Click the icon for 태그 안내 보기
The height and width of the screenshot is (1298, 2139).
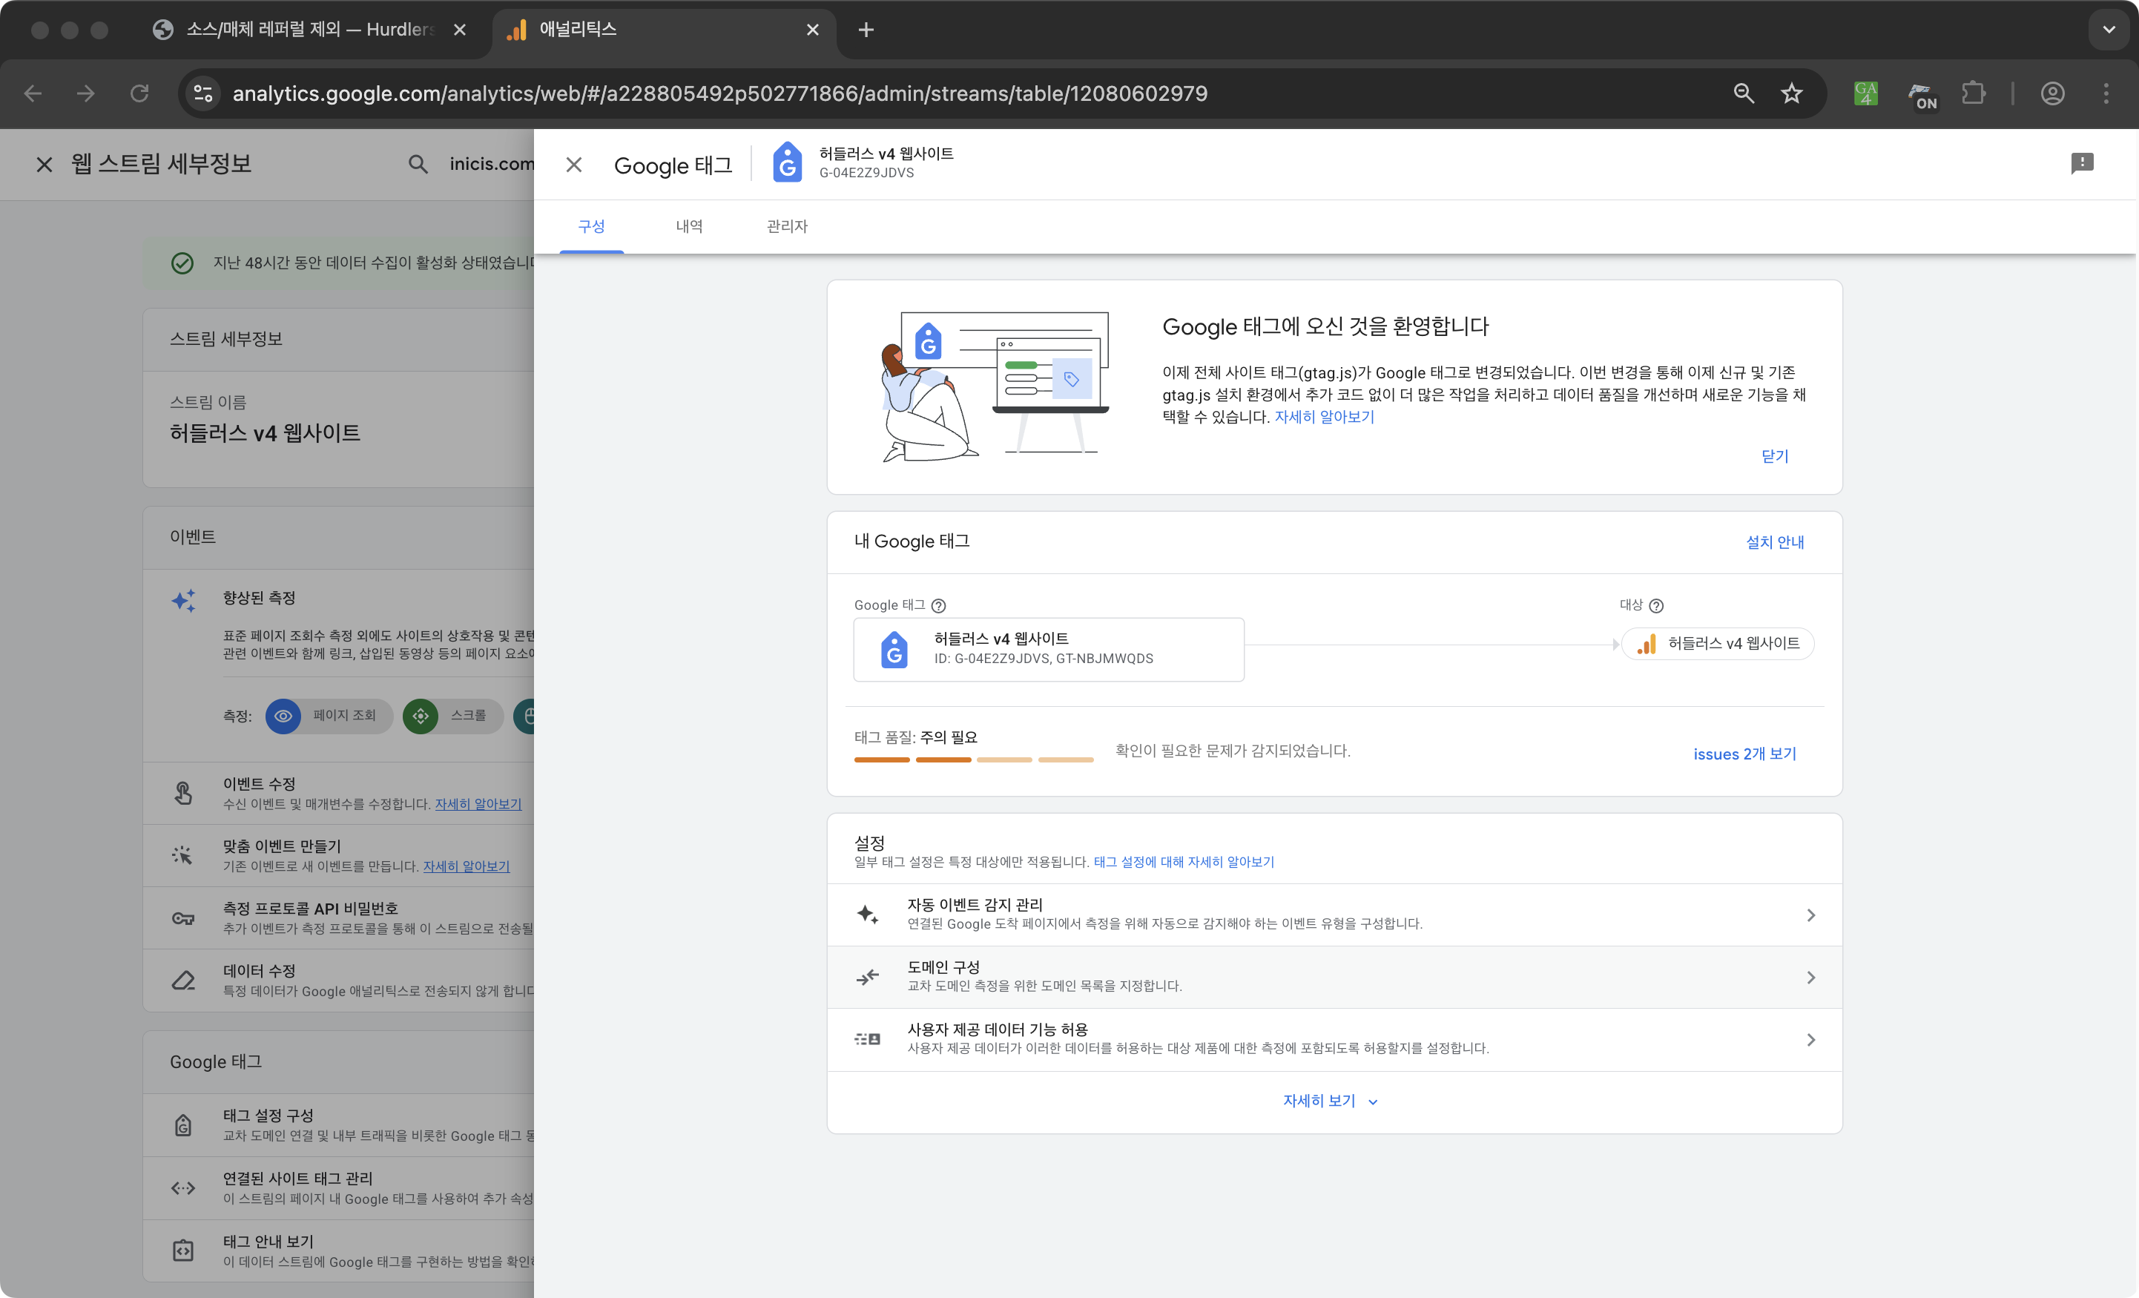pyautogui.click(x=183, y=1251)
